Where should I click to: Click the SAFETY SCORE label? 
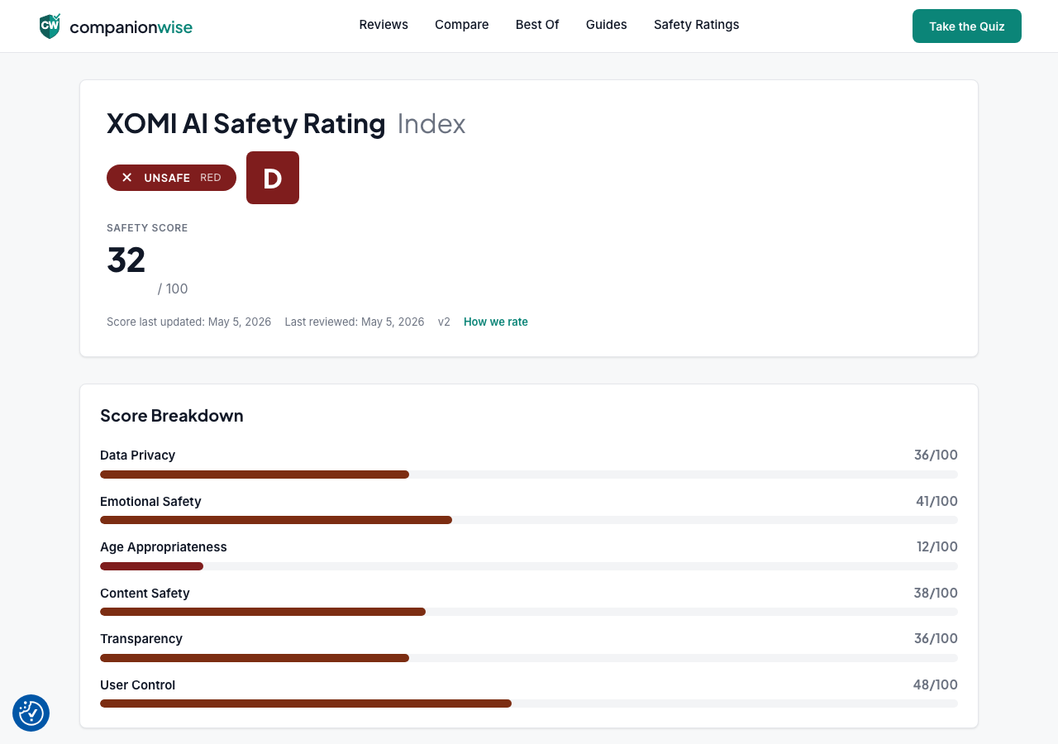(147, 228)
